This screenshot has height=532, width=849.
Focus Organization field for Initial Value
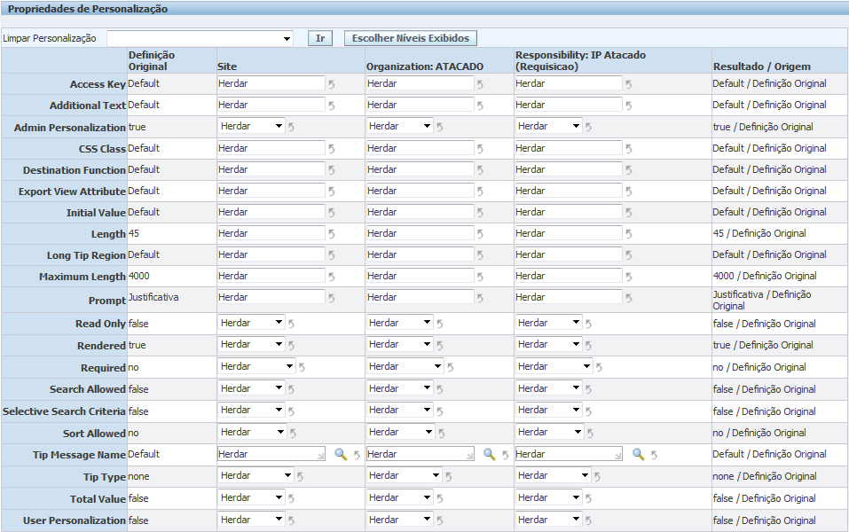coord(420,212)
